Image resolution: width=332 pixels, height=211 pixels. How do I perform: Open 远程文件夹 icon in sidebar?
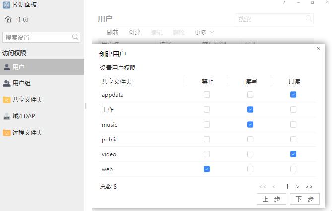pyautogui.click(x=7, y=133)
